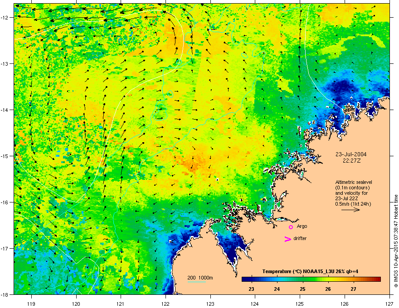This screenshot has width=399, height=308.
Task: Click the '(0.1m contours)' caption line
Action: [x=352, y=188]
